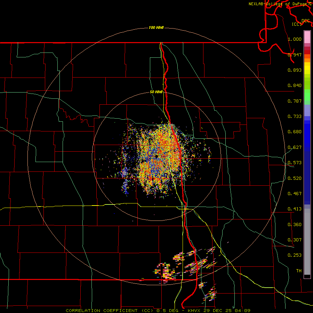Click the 0.947 legend value
This screenshot has height=313, width=313.
coord(295,55)
